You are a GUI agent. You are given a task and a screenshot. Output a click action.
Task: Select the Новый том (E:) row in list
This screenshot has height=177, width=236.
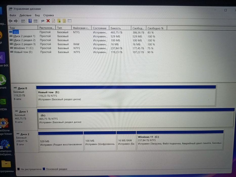pyautogui.click(x=81, y=52)
